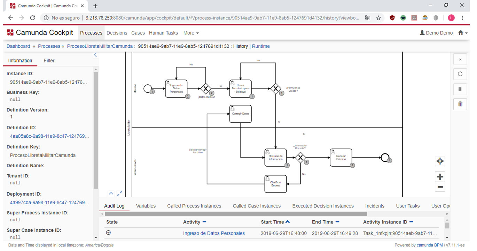Collapse the diagram panel with up chevron
This screenshot has width=477, height=251.
point(111,193)
